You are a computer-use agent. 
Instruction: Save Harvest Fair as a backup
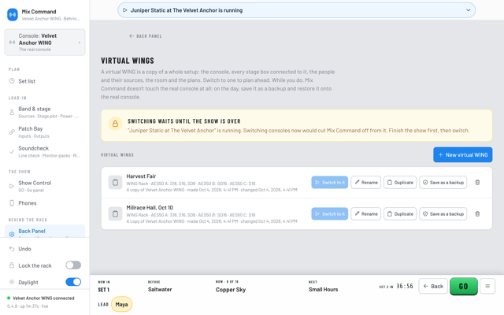443,182
